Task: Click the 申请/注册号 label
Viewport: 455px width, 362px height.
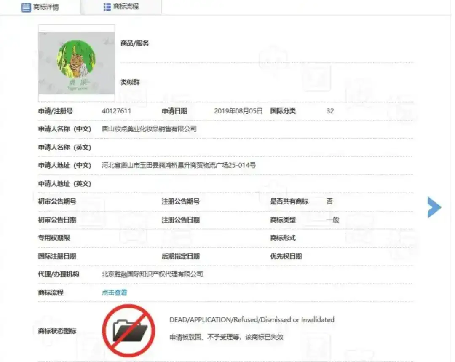Action: [x=56, y=111]
